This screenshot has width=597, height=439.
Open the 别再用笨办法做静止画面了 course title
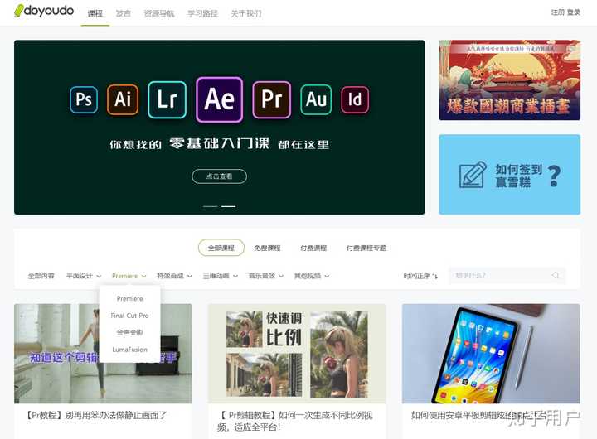pos(96,415)
